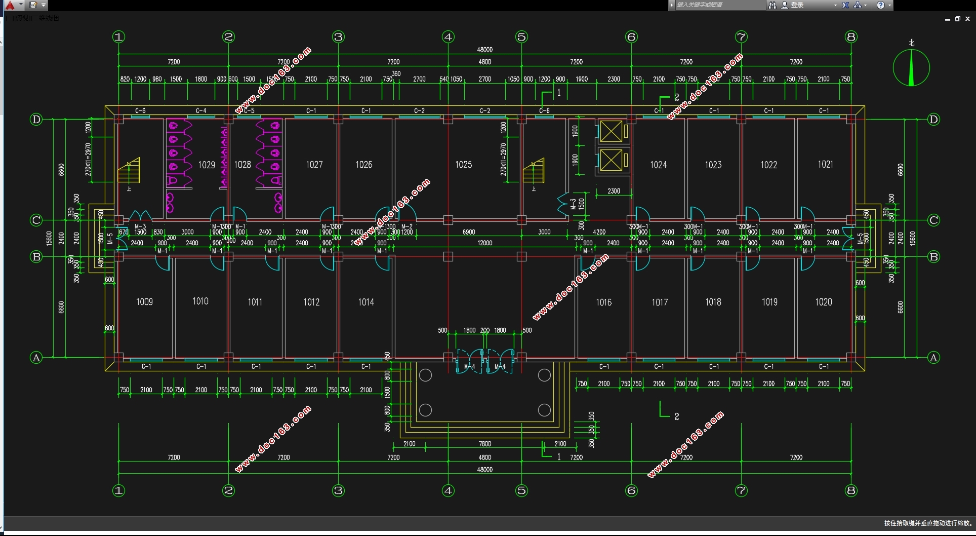This screenshot has height=536, width=976.
Task: Restore down the drawing window
Action: (x=958, y=19)
